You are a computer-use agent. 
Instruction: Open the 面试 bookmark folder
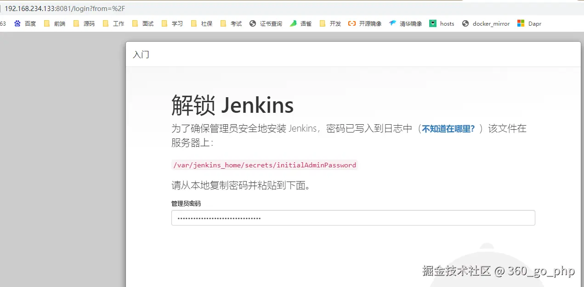(x=142, y=23)
